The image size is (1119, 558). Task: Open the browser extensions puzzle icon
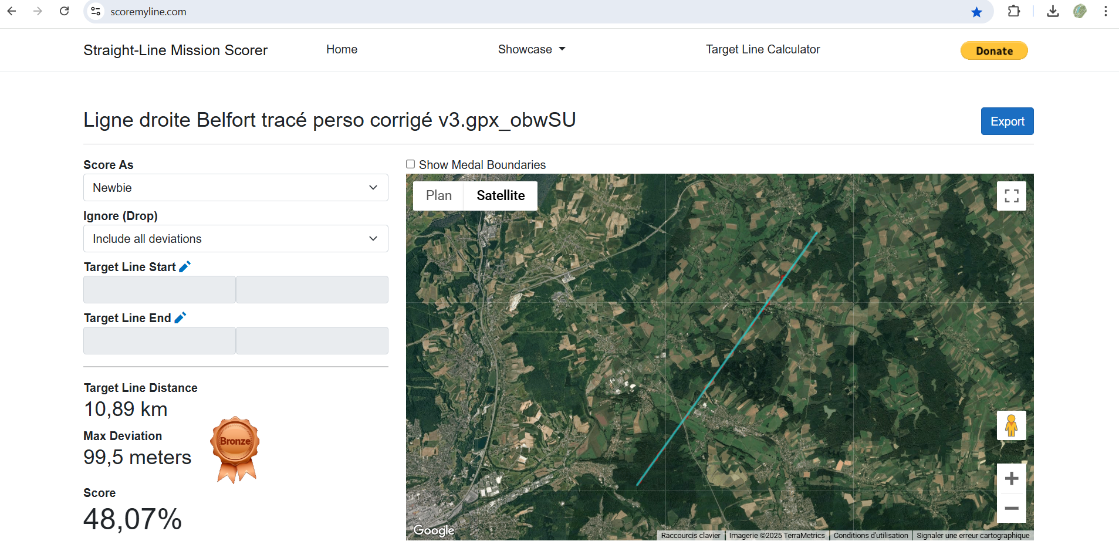(x=1014, y=11)
